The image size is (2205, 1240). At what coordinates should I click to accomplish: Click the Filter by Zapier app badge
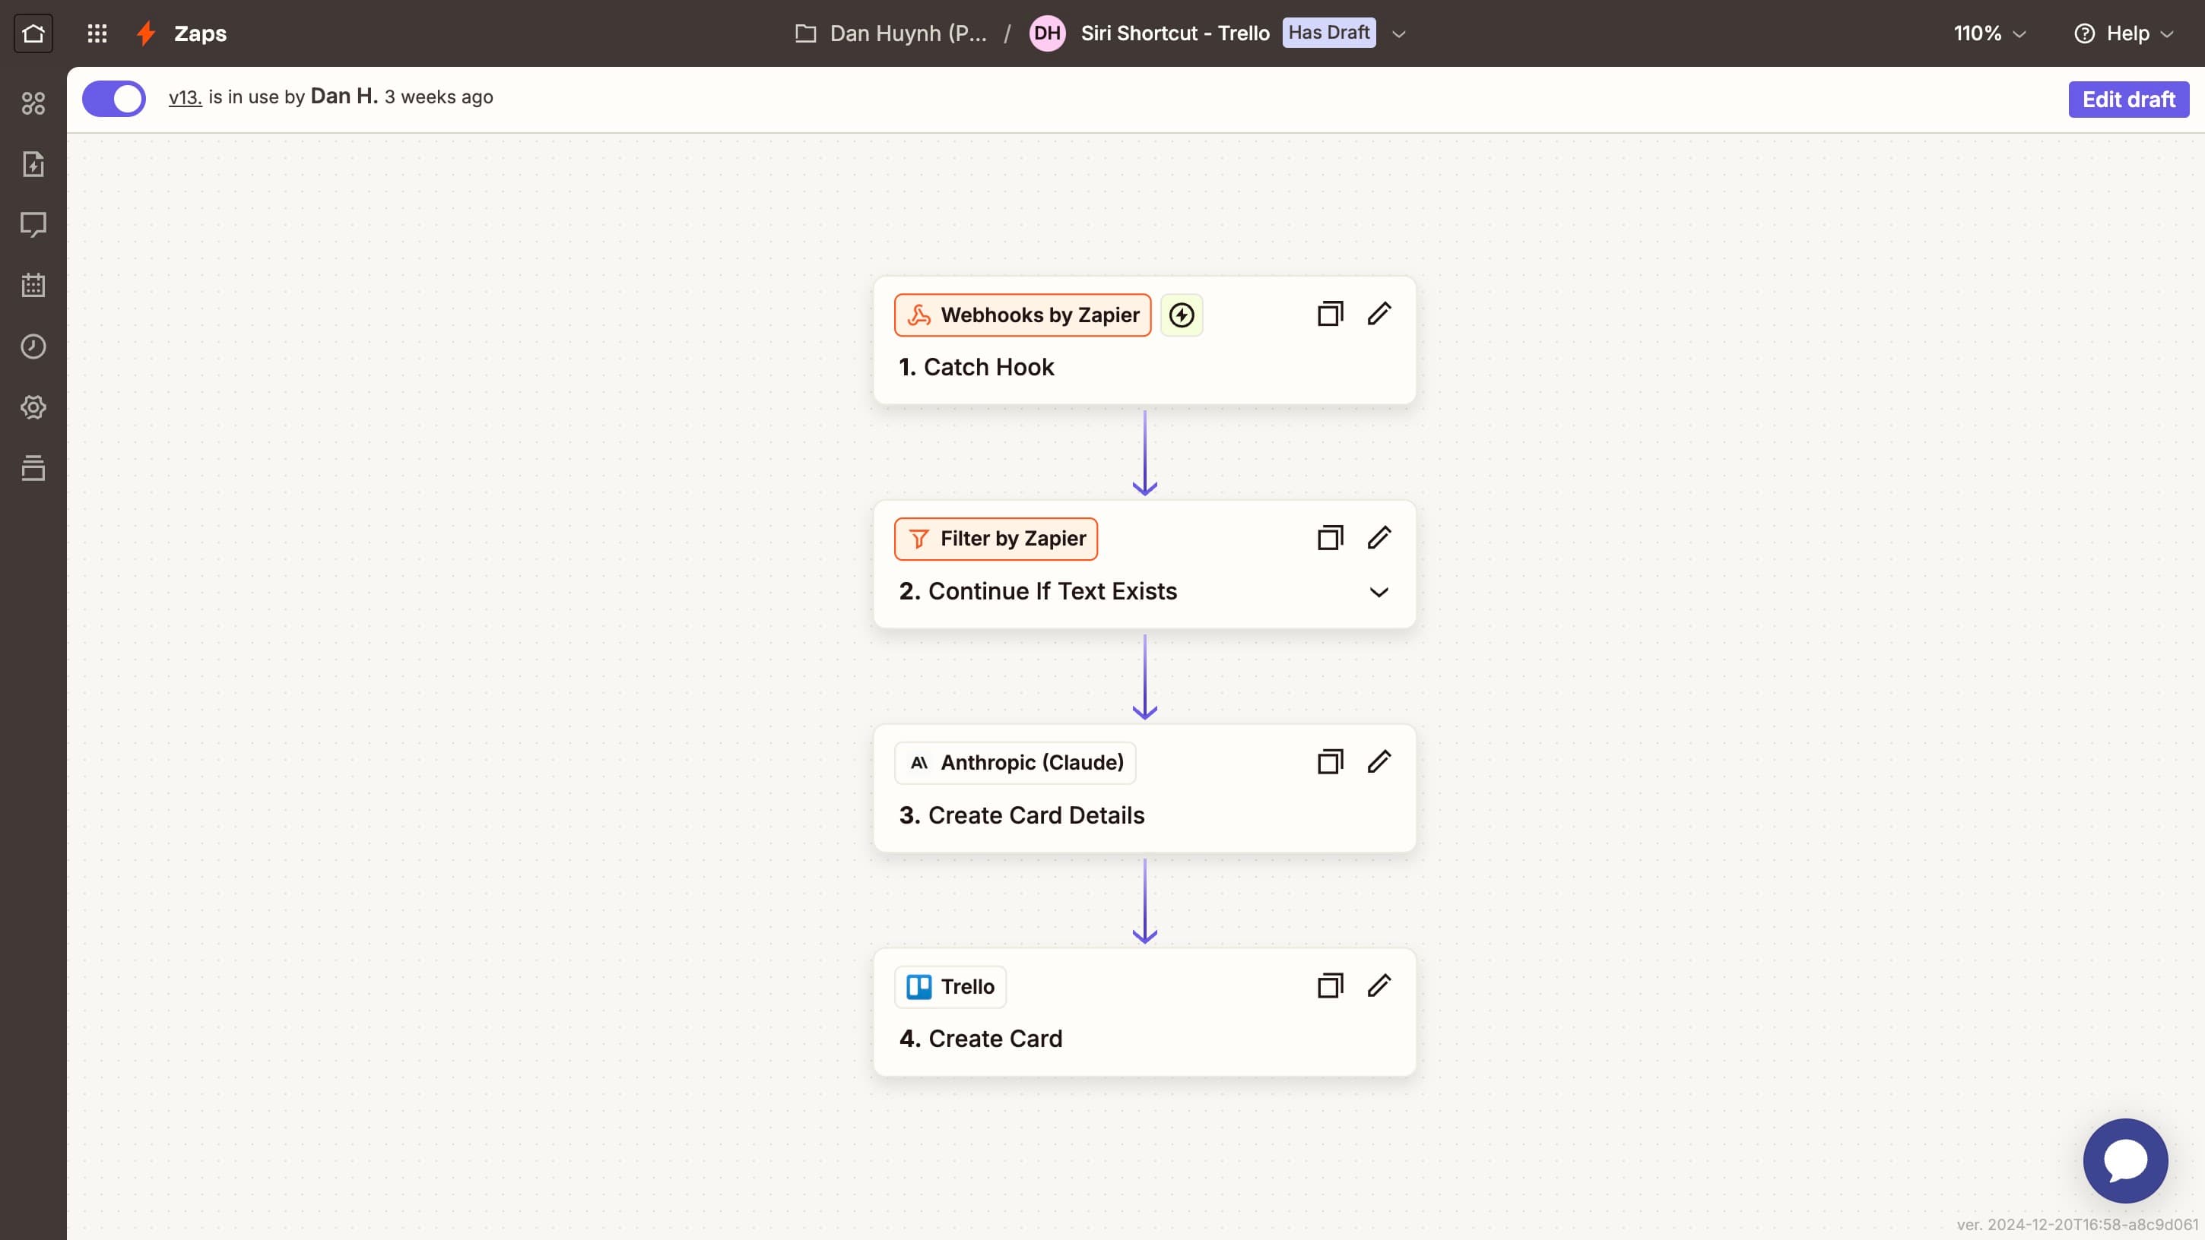995,539
